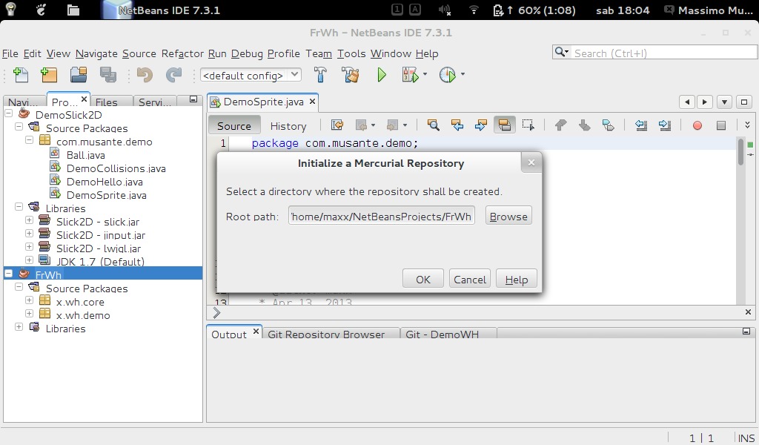
Task: Expand x.wh.core package node
Action: pos(29,300)
